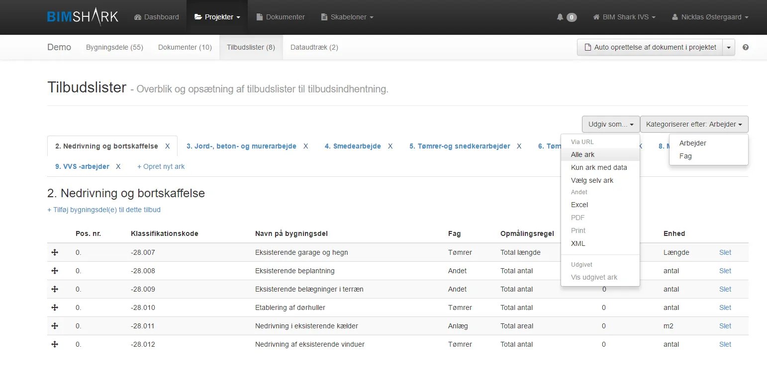The width and height of the screenshot is (767, 379).
Task: Open the Projekter dropdown menu
Action: pos(217,17)
